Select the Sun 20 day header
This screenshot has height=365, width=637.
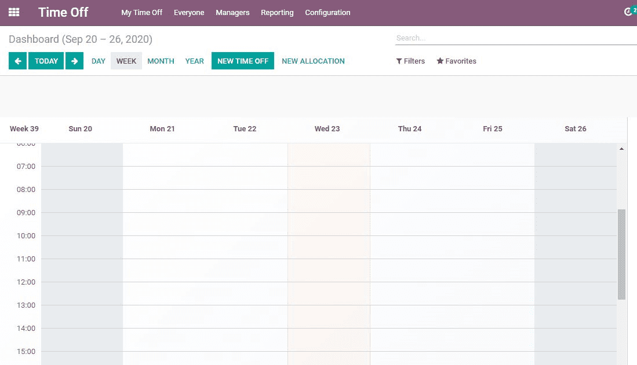click(81, 128)
